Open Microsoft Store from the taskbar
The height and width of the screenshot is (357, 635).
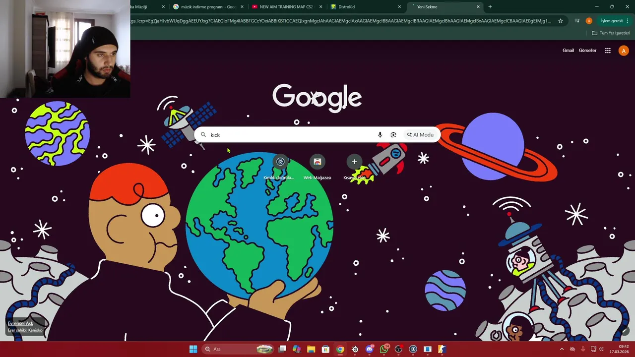pyautogui.click(x=325, y=349)
